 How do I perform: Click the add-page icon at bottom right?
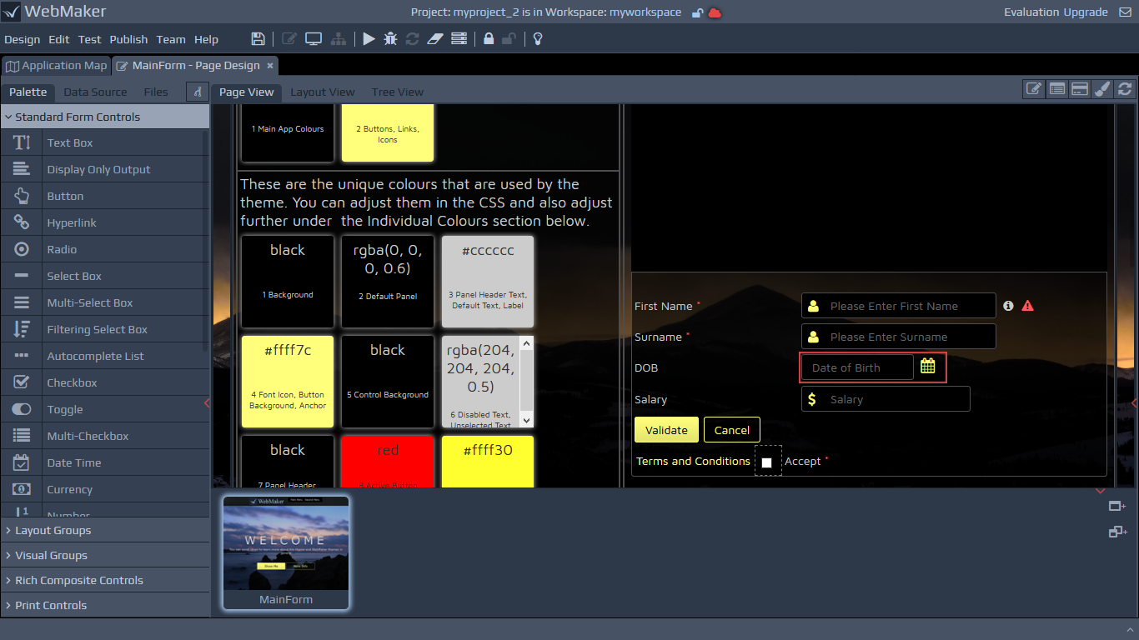coord(1117,507)
